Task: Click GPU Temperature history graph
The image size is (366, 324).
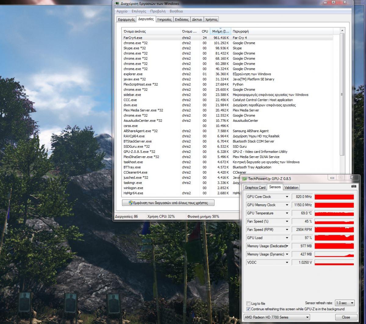Action: pos(334,213)
